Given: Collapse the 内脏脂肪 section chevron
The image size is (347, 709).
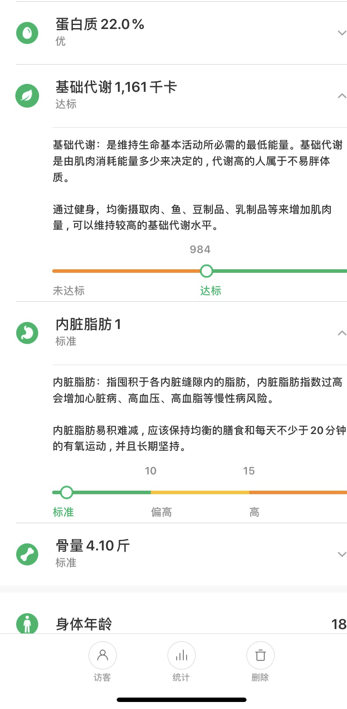Looking at the screenshot, I should pos(342,333).
